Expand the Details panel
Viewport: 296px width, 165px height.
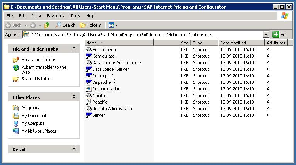[74, 149]
